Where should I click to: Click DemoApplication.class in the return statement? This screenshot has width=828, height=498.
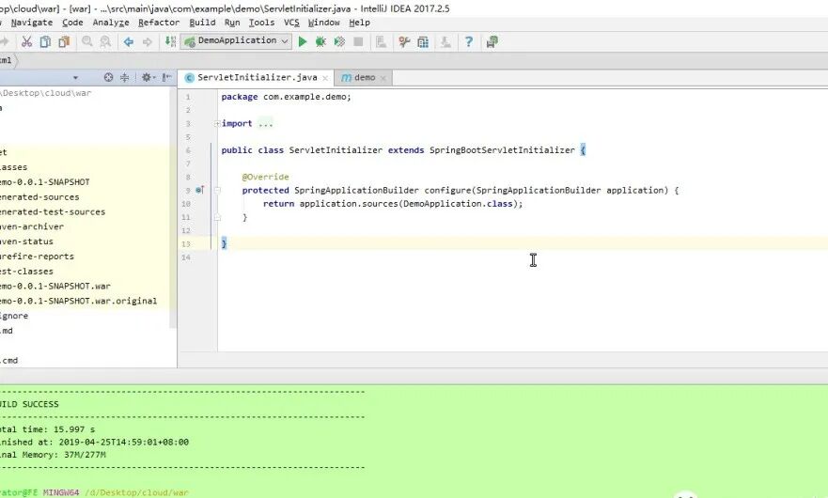pyautogui.click(x=458, y=203)
